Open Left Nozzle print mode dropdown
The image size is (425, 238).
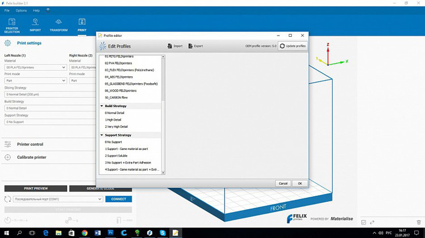pos(36,81)
